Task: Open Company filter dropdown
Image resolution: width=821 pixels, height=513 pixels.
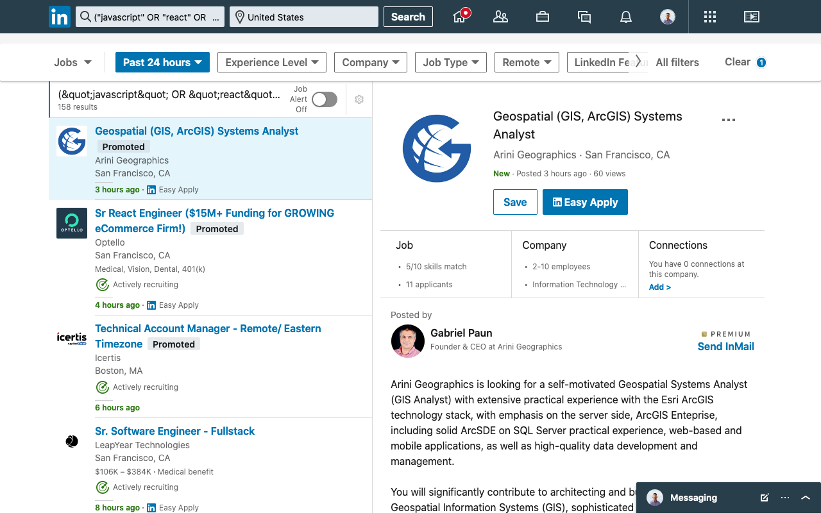Action: [x=371, y=62]
